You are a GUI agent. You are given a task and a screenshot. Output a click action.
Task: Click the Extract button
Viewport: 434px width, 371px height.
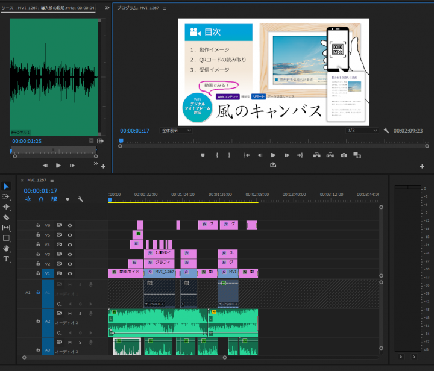click(330, 155)
